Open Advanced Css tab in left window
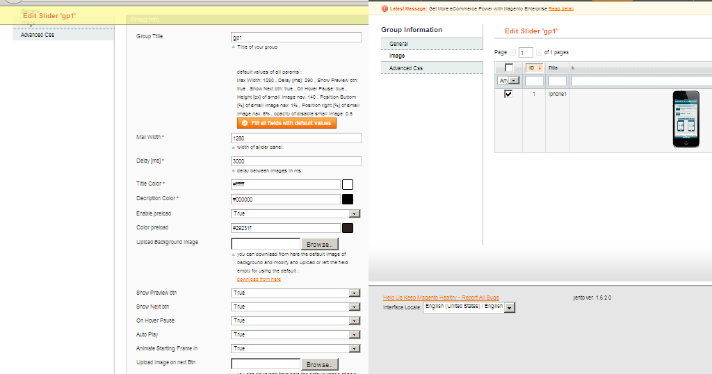 coord(63,35)
